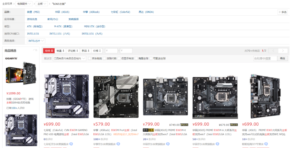Screen dimensions: 293x148
Task: Sort by 评论数
Action: [73, 51]
